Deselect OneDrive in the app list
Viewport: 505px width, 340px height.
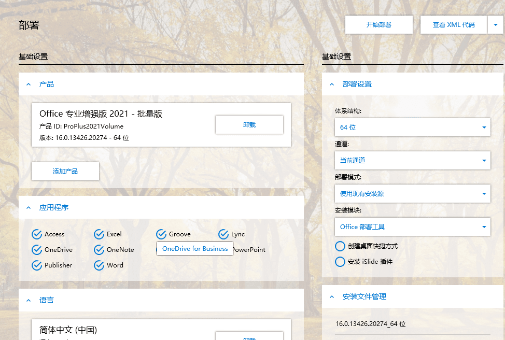click(x=36, y=249)
